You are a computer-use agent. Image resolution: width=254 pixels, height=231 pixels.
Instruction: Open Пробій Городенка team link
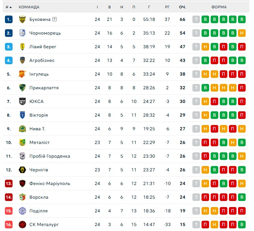[x=49, y=156]
